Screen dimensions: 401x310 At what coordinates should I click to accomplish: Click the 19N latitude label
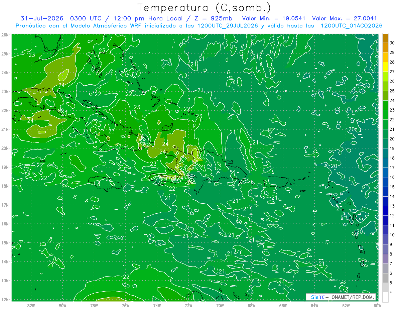pos(5,167)
